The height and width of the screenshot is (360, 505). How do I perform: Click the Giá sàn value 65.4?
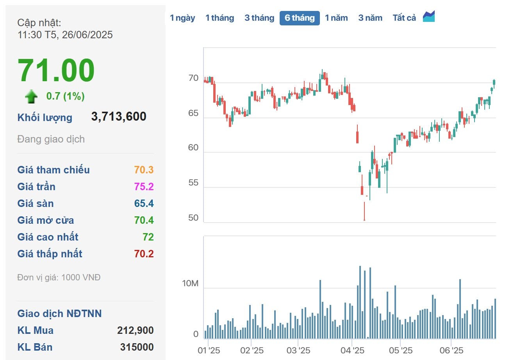[x=144, y=203]
